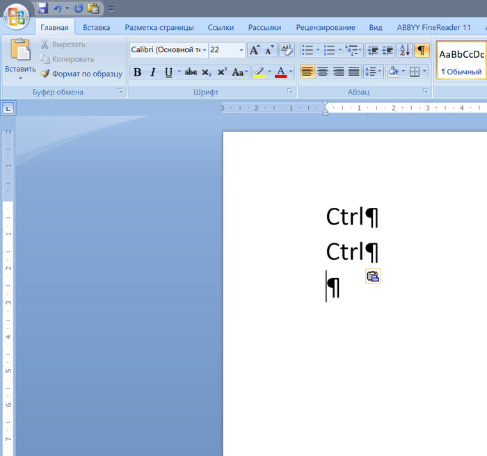Image resolution: width=487 pixels, height=456 pixels.
Task: Open line spacing menu
Action: pos(374,72)
